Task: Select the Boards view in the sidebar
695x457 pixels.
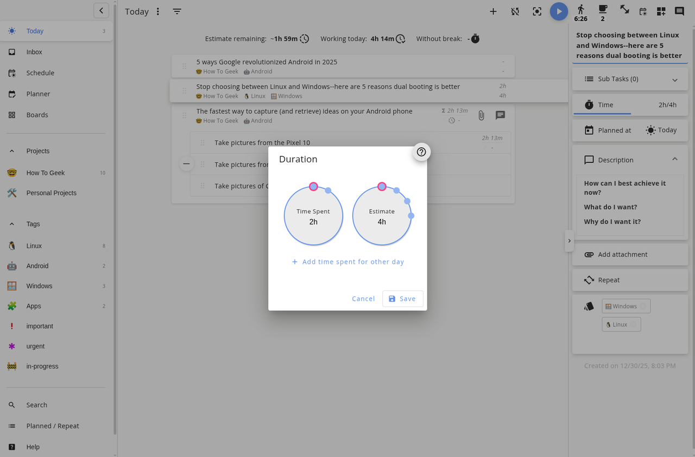Action: 36,115
